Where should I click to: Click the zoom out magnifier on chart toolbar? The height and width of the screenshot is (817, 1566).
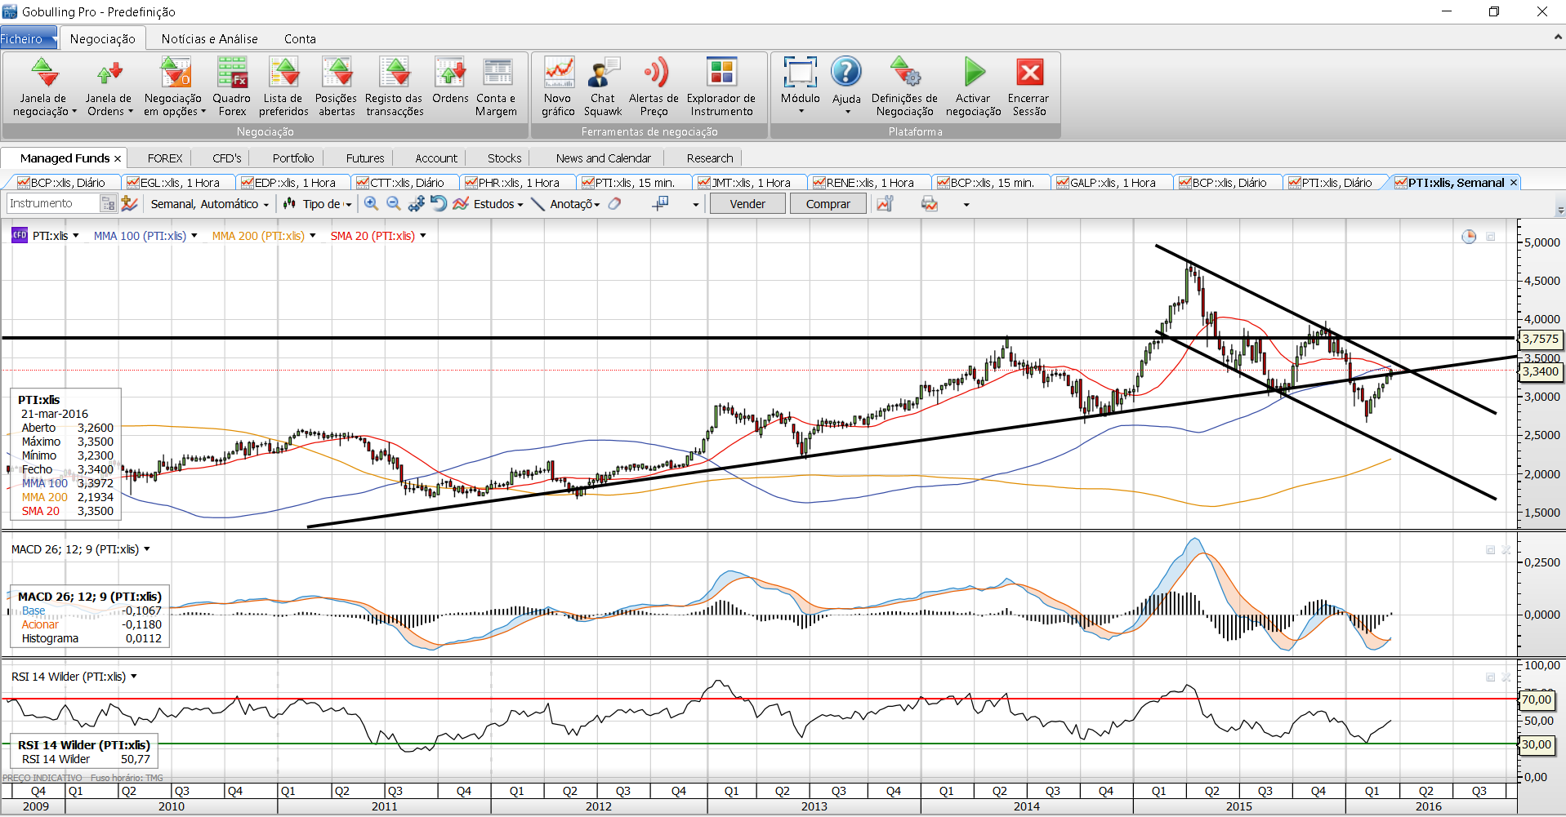[x=393, y=204]
